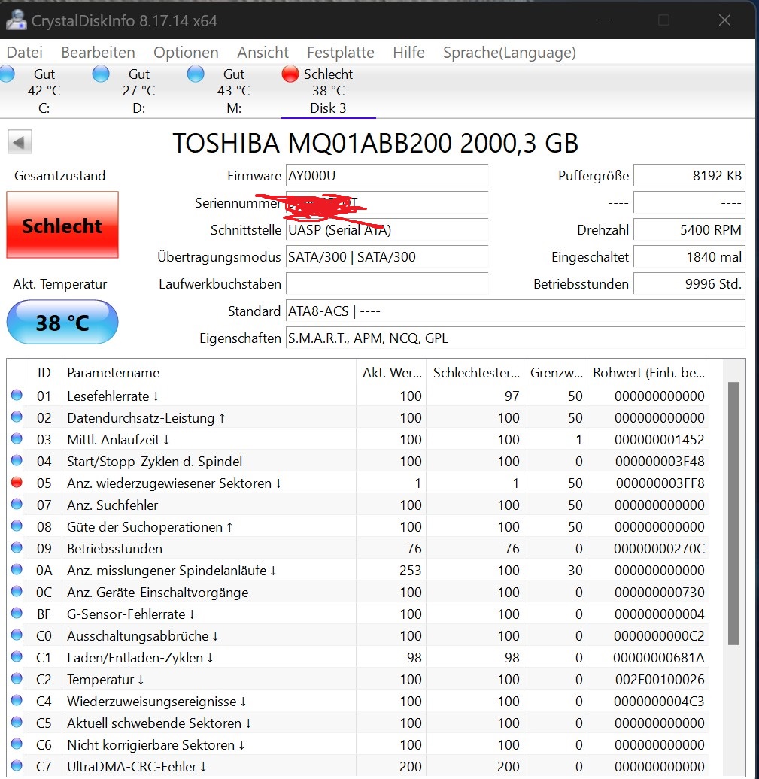The width and height of the screenshot is (759, 779).
Task: Click the Eingeschaltet value 1840 mal
Action: [x=689, y=257]
